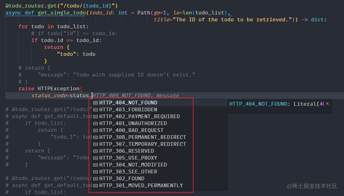The height and width of the screenshot is (196, 344).
Task: Click the "todo": todo dictionary entry
Action: [76, 54]
